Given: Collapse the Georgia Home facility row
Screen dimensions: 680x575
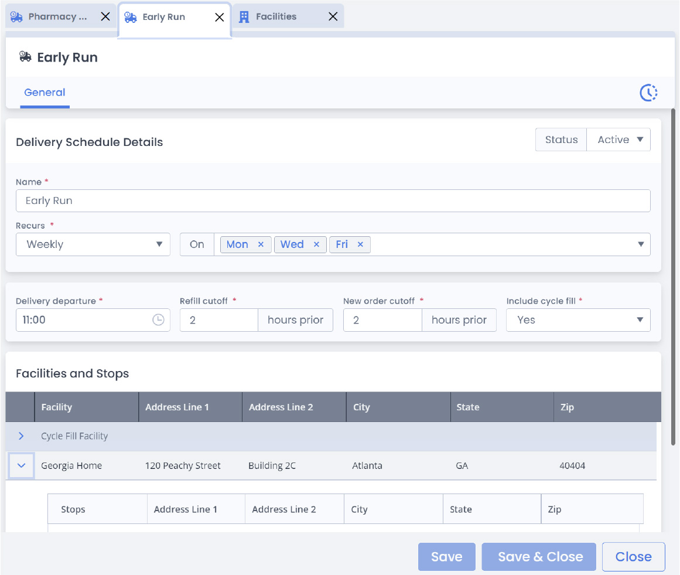Looking at the screenshot, I should point(21,465).
